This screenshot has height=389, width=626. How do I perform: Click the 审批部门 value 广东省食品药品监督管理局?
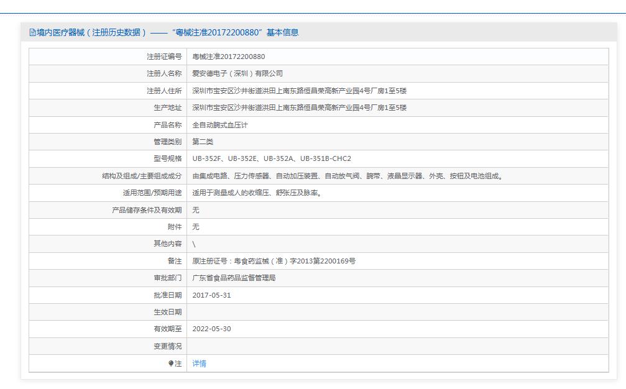(x=235, y=278)
